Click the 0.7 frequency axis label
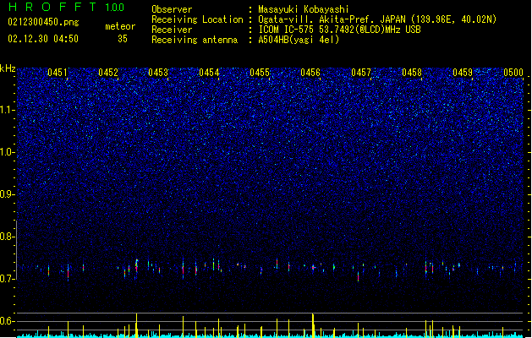Image resolution: width=532 pixels, height=338 pixels. [x=7, y=279]
